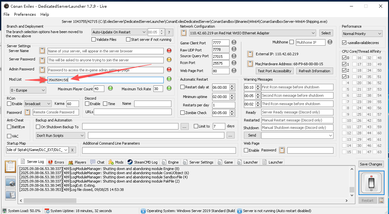The image size is (389, 214).
Task: Click the red status light for Admin Password
Action: click(169, 70)
